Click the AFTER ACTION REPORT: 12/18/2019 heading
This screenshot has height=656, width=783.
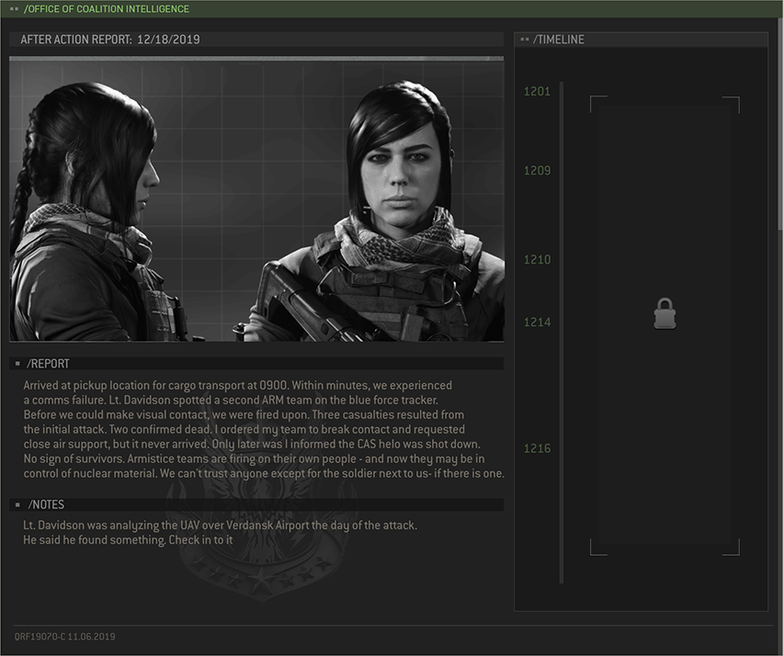(x=110, y=40)
